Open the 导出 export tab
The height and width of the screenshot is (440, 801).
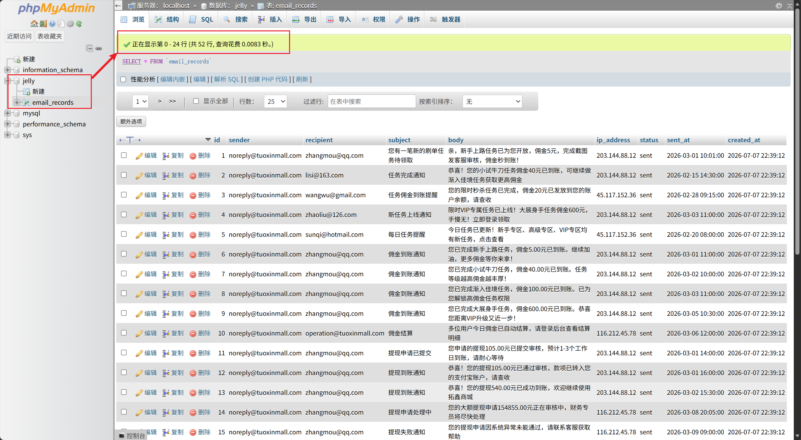click(304, 19)
